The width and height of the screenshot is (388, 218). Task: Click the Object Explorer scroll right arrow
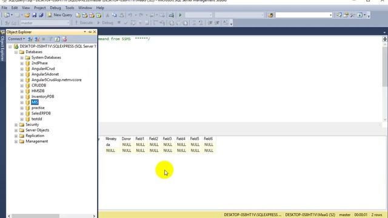94,216
